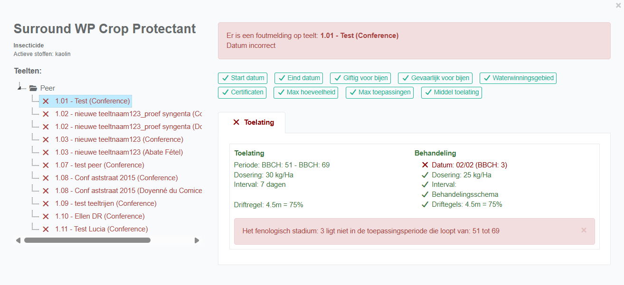Image resolution: width=624 pixels, height=285 pixels.
Task: Click the text Interval: 7 dagen
Action: pos(260,184)
